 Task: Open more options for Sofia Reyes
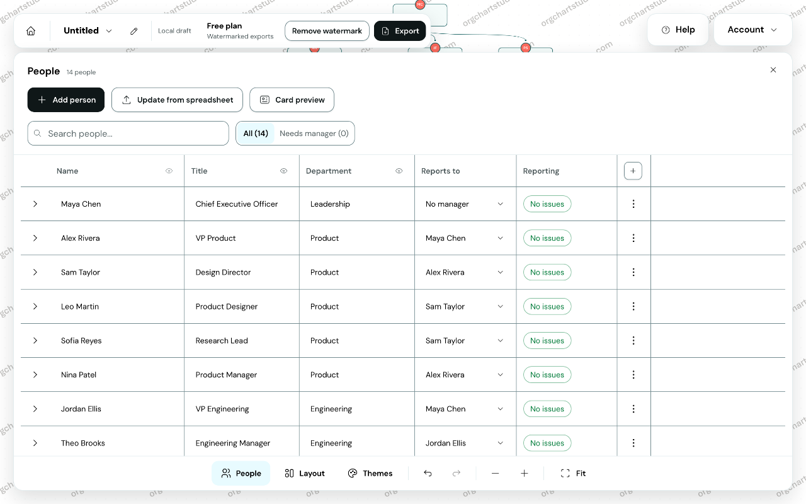633,340
